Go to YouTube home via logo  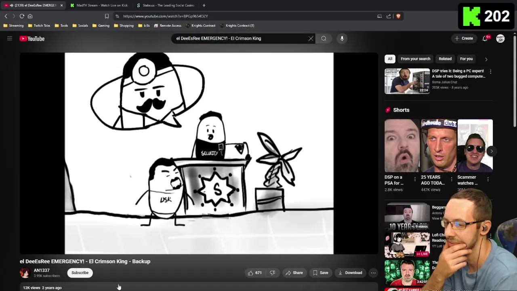coord(32,38)
